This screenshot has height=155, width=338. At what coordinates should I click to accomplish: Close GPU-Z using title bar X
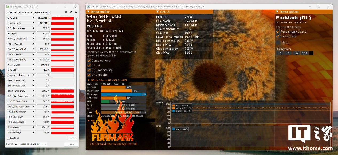coord(74,7)
